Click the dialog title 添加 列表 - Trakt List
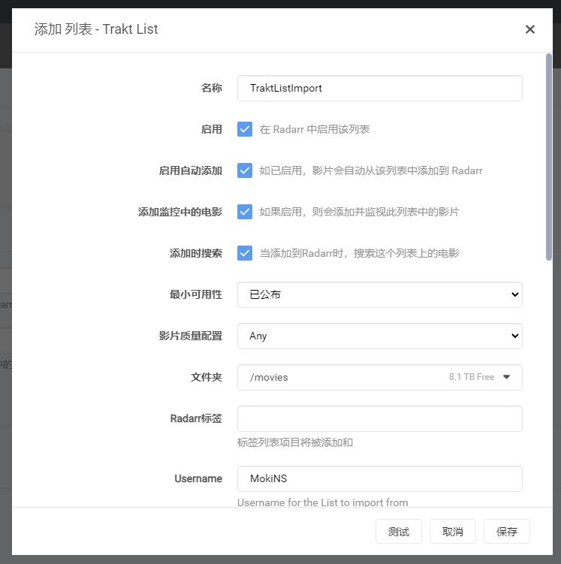Image resolution: width=561 pixels, height=564 pixels. pos(96,29)
